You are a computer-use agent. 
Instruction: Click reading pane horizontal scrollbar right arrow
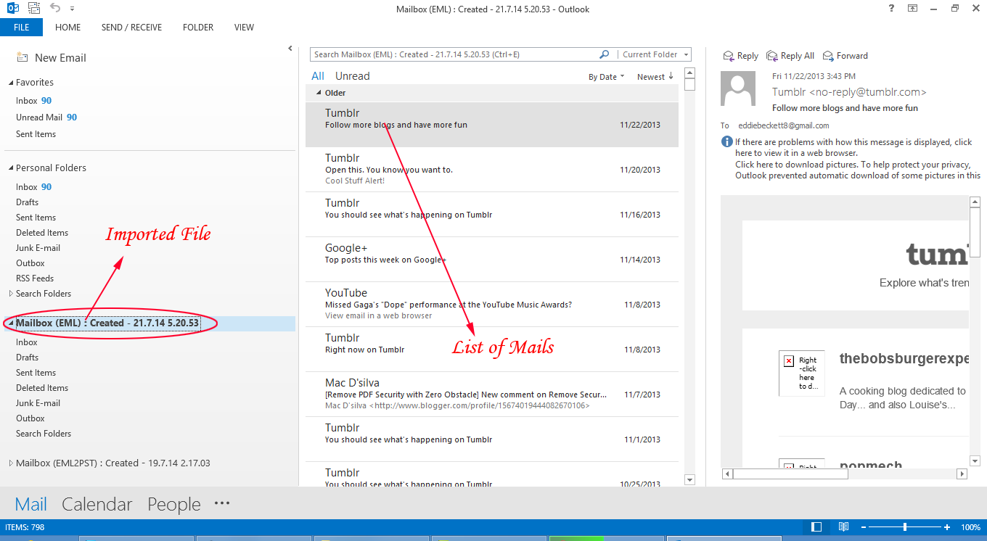point(962,474)
